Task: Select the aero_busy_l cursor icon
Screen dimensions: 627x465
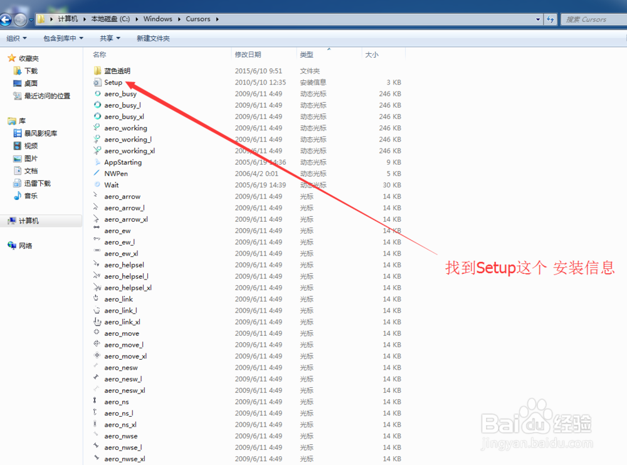Action: [97, 105]
